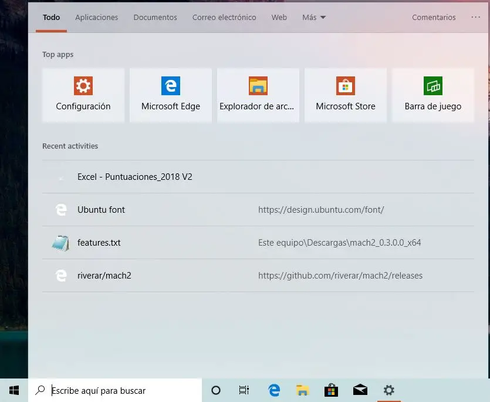
Task: Open Explorador de archivos tile
Action: click(258, 95)
